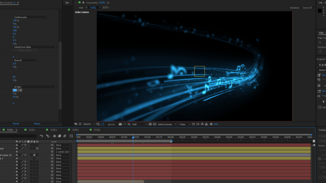Toggle Hide Shy Layers icon in timeline

tap(54, 136)
